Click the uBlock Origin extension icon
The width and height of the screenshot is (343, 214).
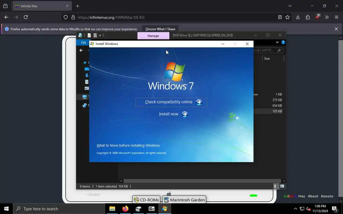[318, 17]
